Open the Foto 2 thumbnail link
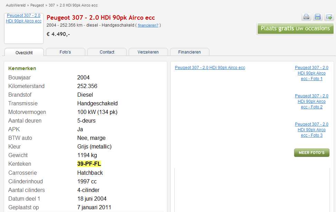 (312, 102)
